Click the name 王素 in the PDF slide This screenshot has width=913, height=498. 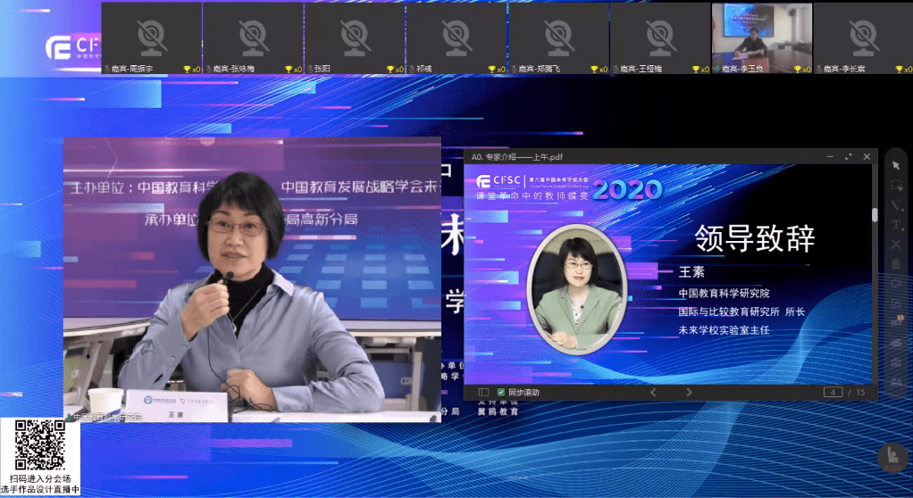click(691, 272)
